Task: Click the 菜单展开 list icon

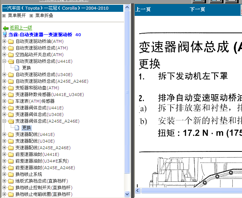Action: pos(4,16)
